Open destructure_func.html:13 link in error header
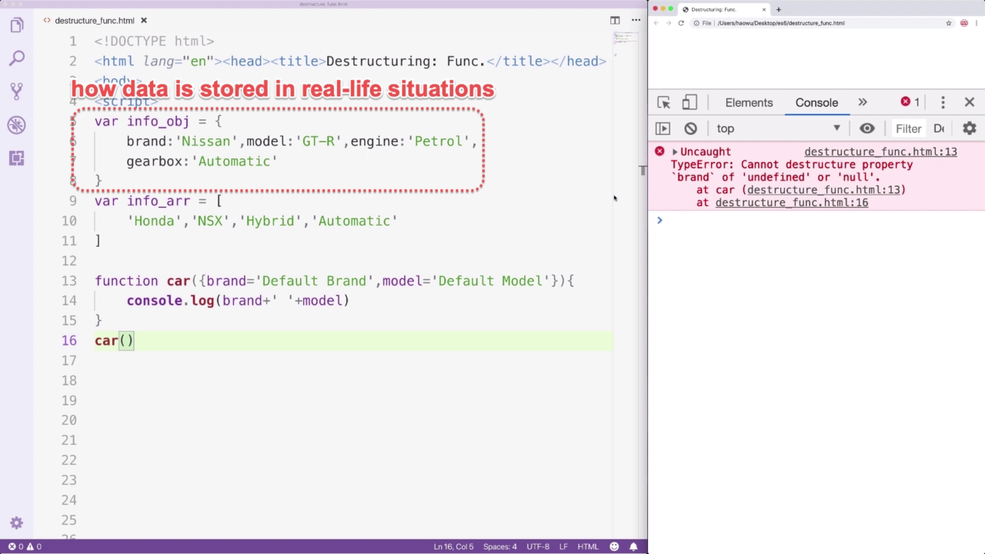The width and height of the screenshot is (985, 554). (880, 152)
